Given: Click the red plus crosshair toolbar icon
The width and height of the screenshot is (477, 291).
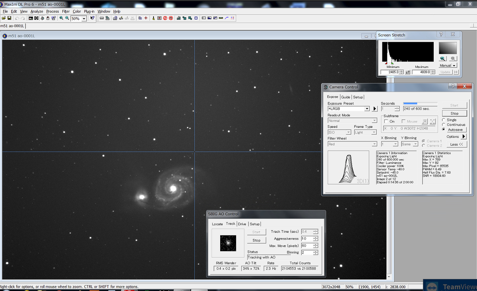Looking at the screenshot, I should click(x=146, y=18).
